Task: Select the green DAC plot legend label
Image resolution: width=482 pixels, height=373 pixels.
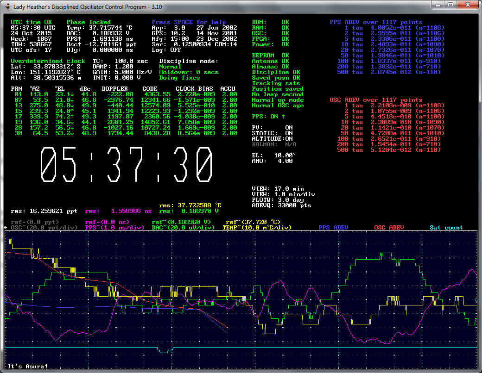Action: (183, 228)
